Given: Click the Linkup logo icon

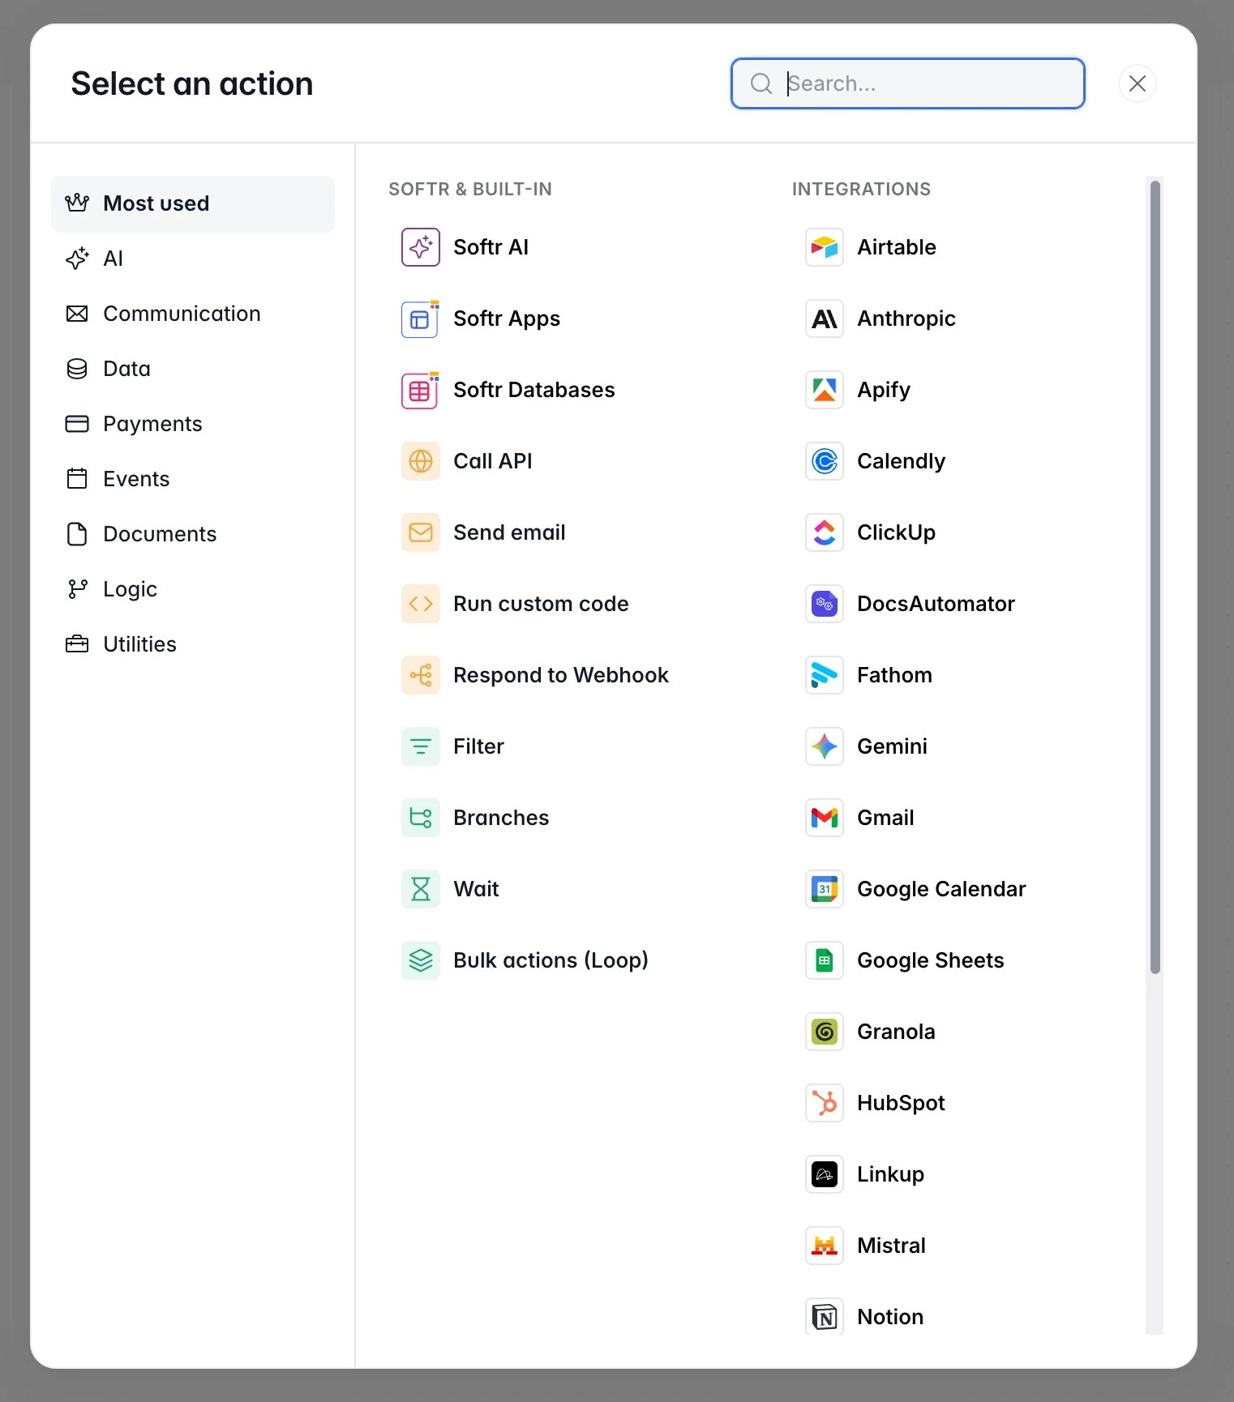Looking at the screenshot, I should click(x=824, y=1174).
